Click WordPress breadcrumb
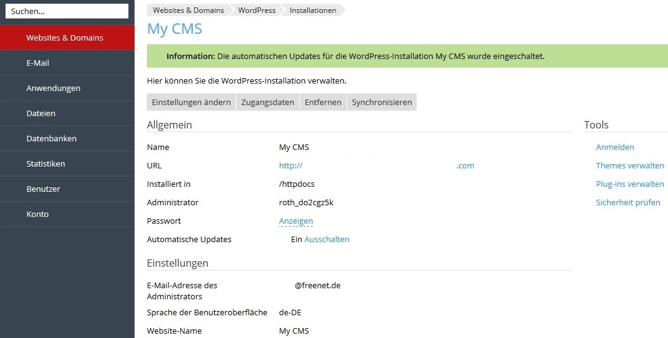Screen dimensions: 668x338 [x=256, y=10]
